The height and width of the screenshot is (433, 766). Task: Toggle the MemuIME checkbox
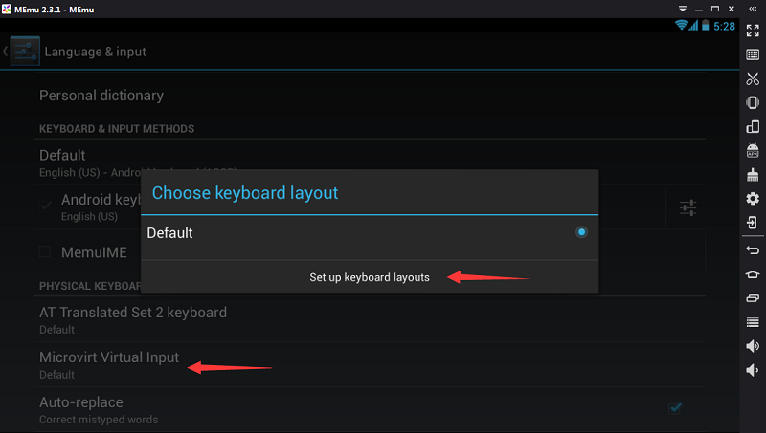click(x=45, y=252)
